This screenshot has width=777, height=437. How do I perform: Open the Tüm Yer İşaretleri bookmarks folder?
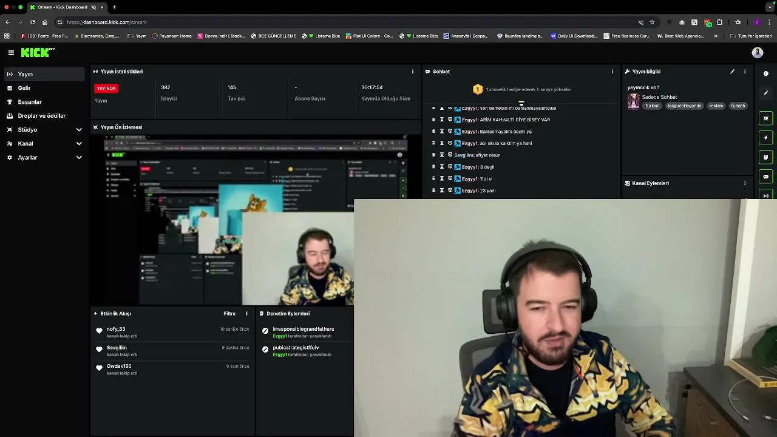751,36
